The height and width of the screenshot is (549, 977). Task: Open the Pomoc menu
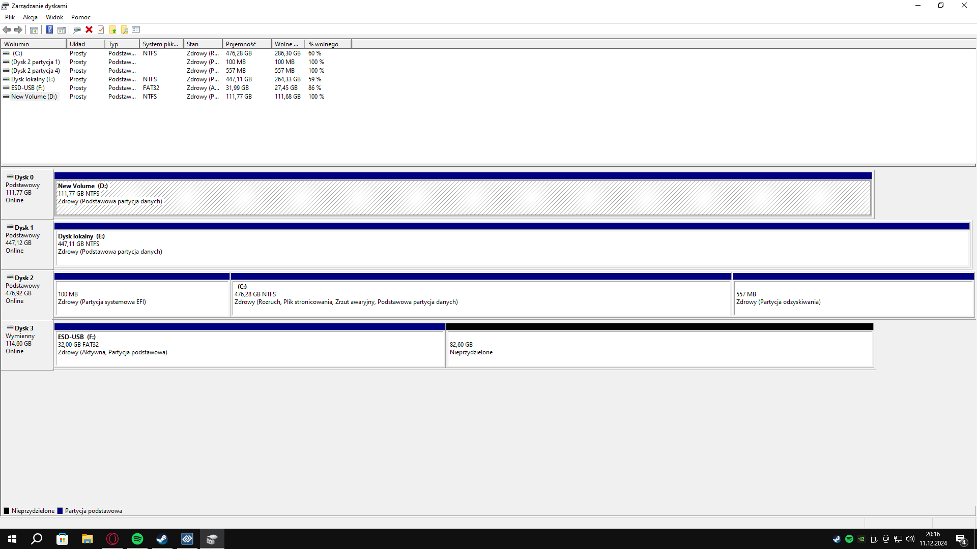(x=81, y=17)
